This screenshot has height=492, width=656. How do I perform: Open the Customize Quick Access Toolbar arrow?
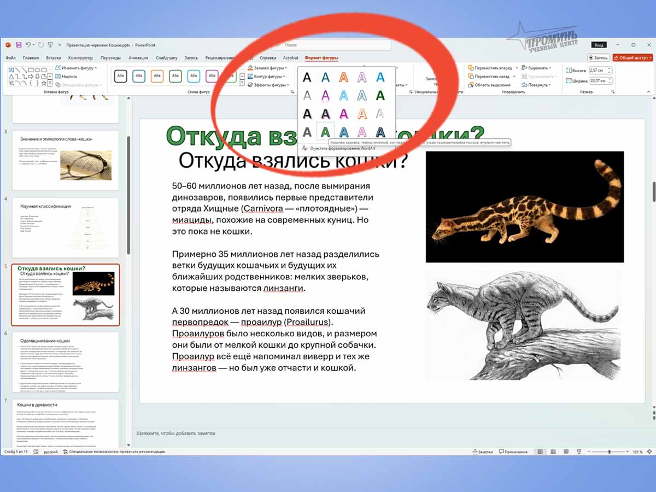pos(59,45)
